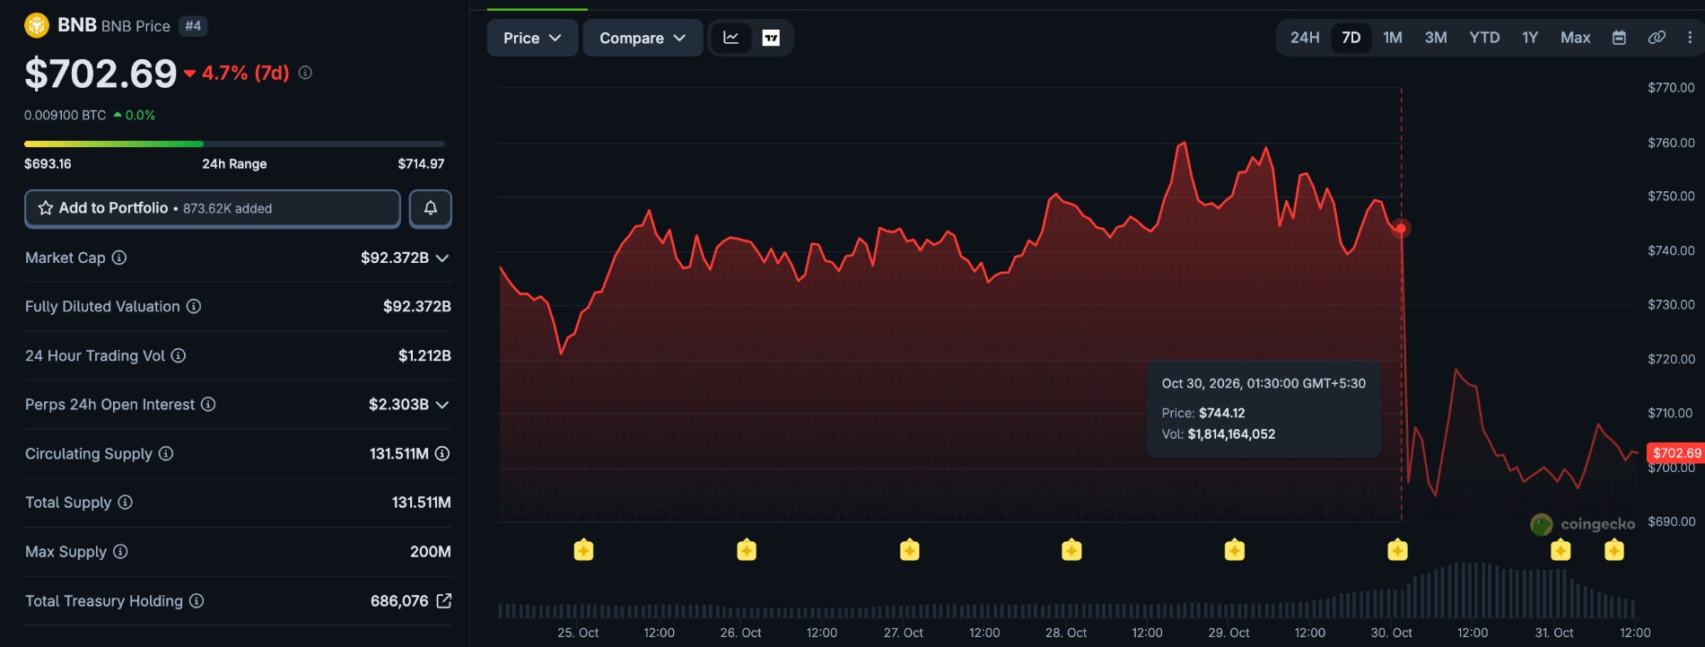Click news marker above 25. Oct
The height and width of the screenshot is (647, 1705).
[583, 549]
